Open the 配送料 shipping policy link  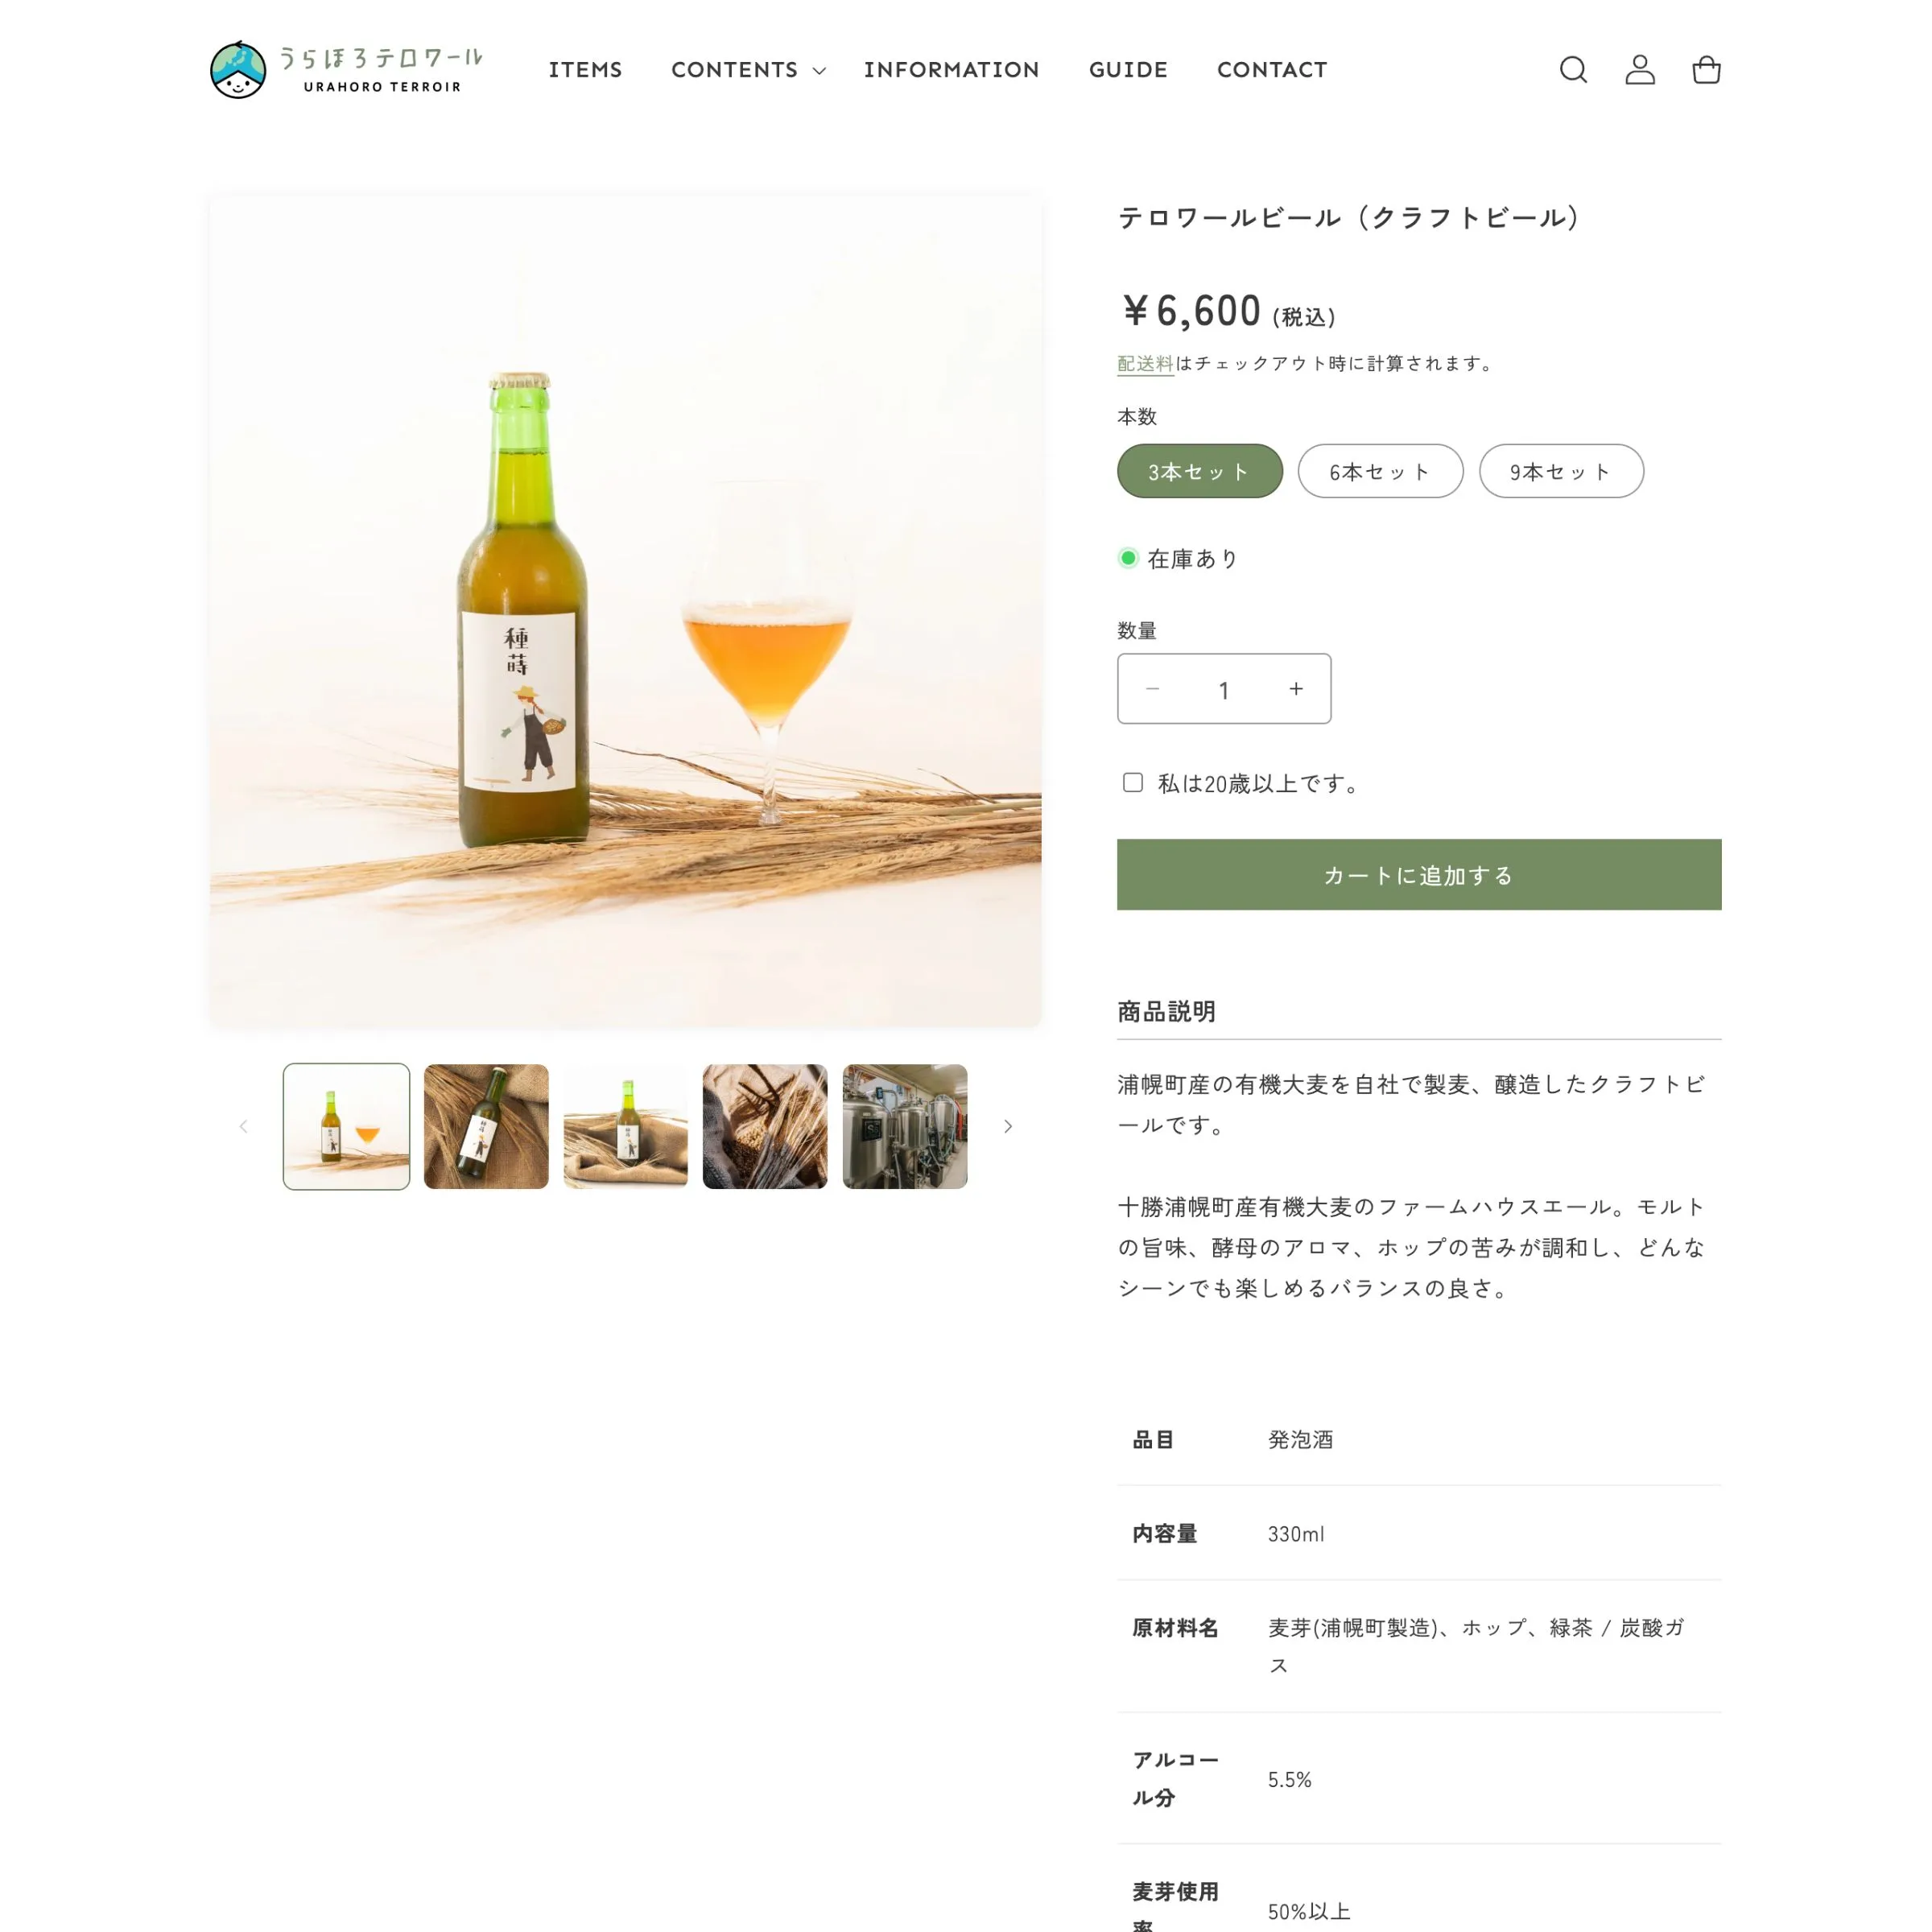click(x=1145, y=363)
